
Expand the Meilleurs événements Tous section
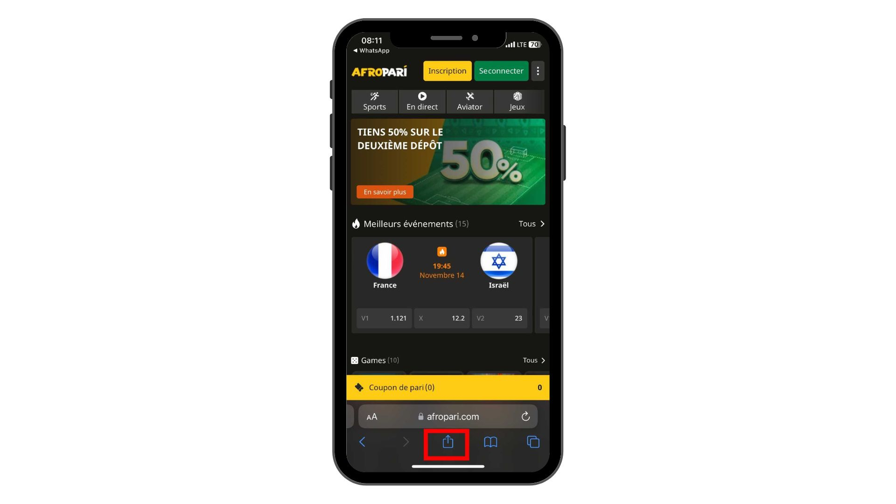click(531, 224)
